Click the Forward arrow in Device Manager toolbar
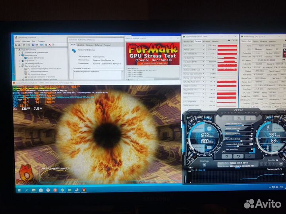This screenshot has height=214, width=286. (19, 45)
